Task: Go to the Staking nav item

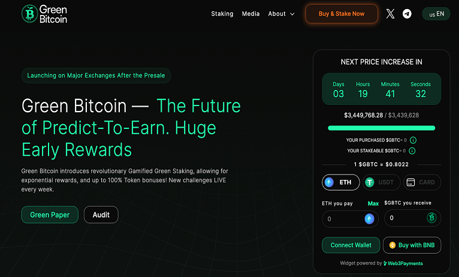Action: click(222, 14)
